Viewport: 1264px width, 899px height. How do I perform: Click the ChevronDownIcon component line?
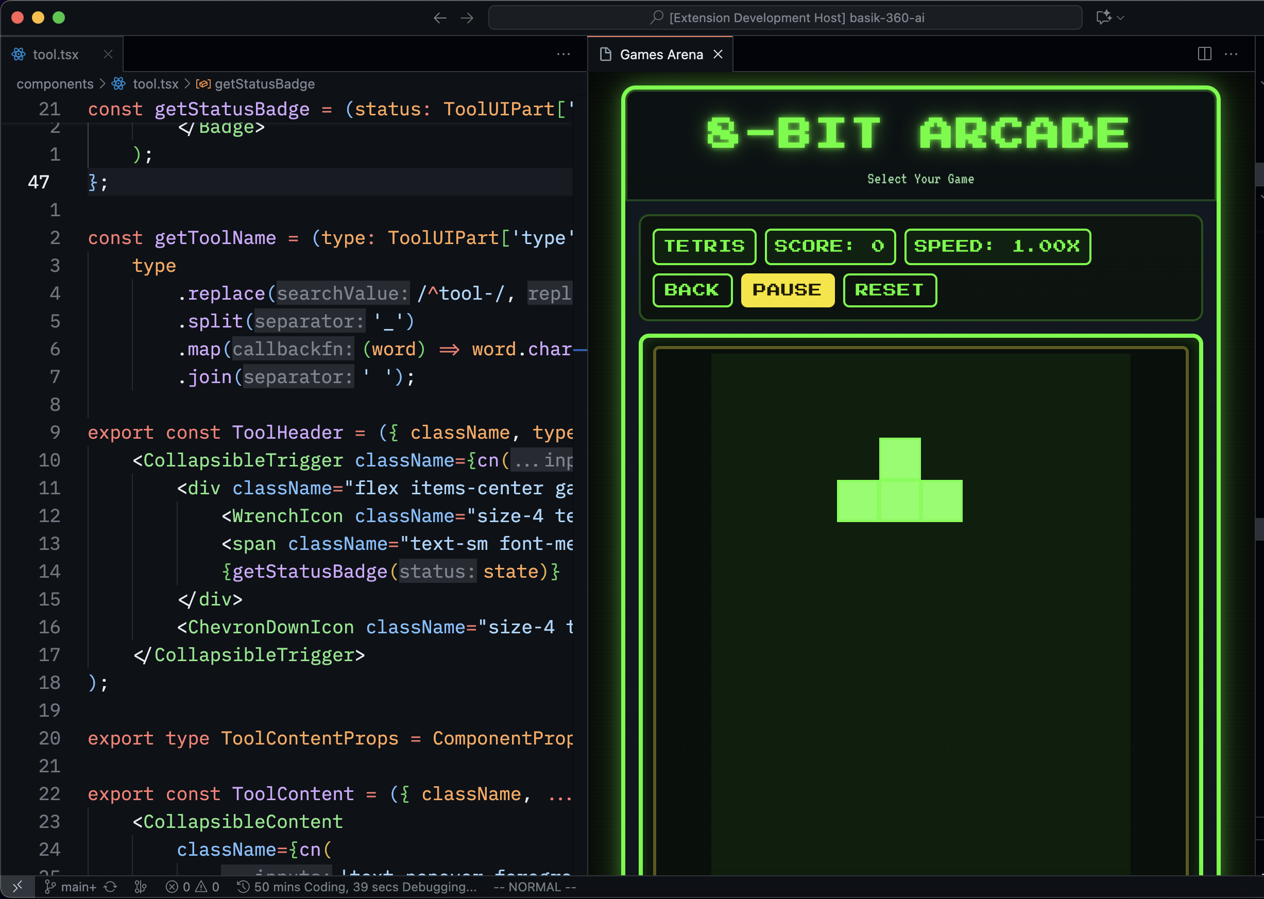[375, 627]
